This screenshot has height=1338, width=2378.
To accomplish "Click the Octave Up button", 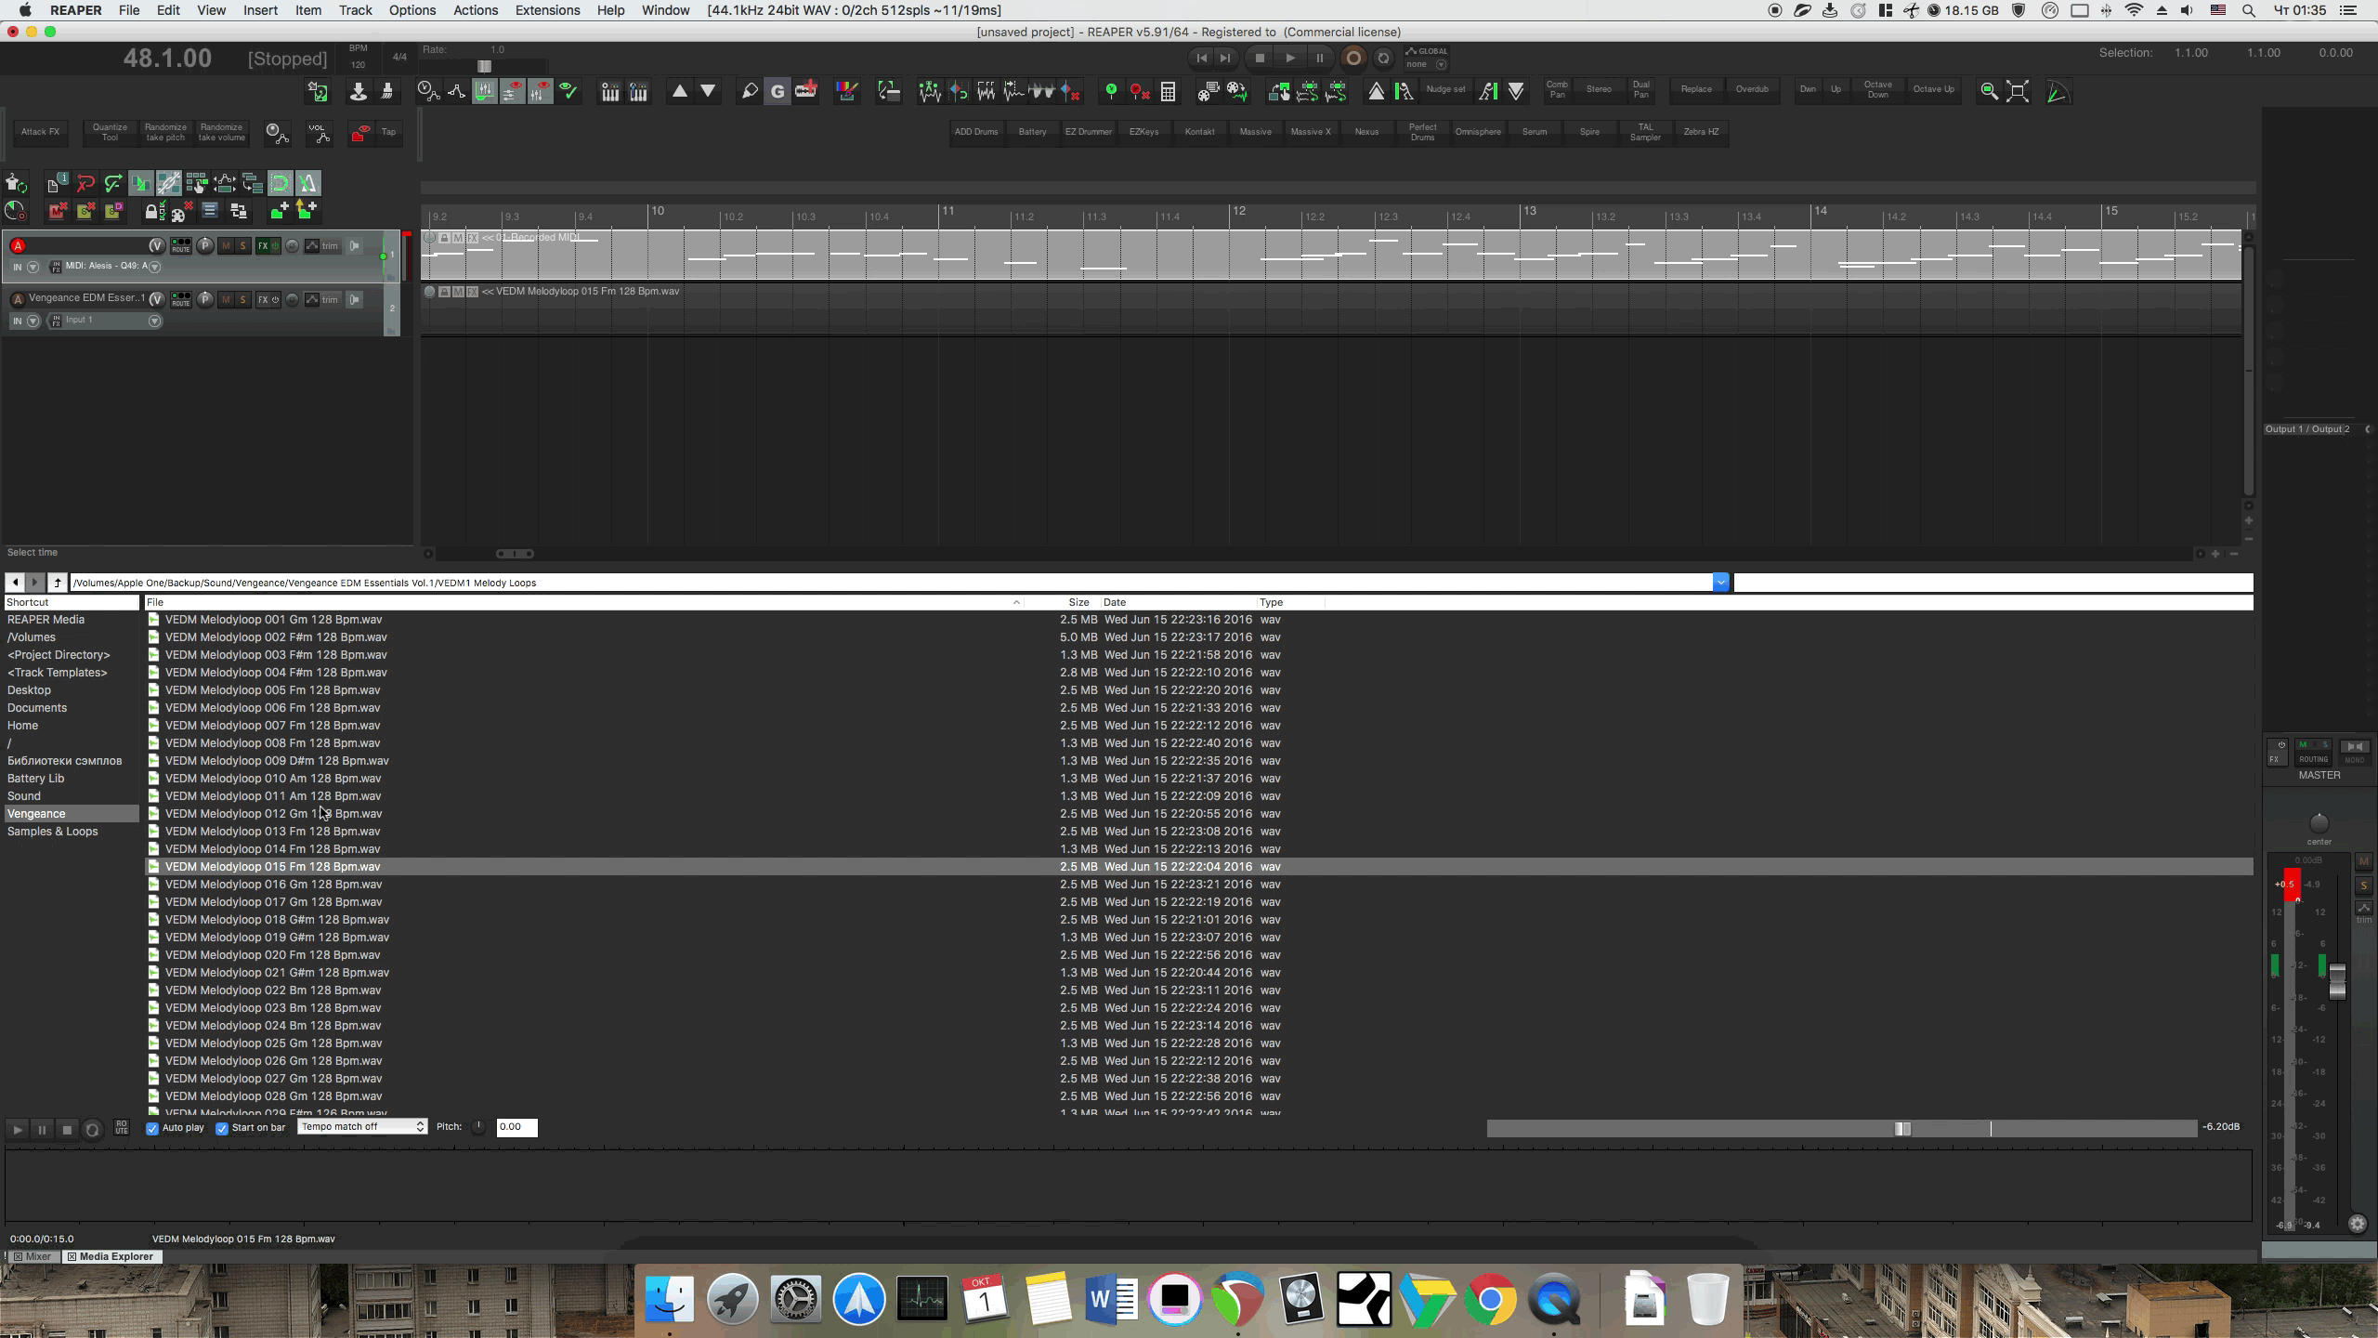I will coord(1933,89).
